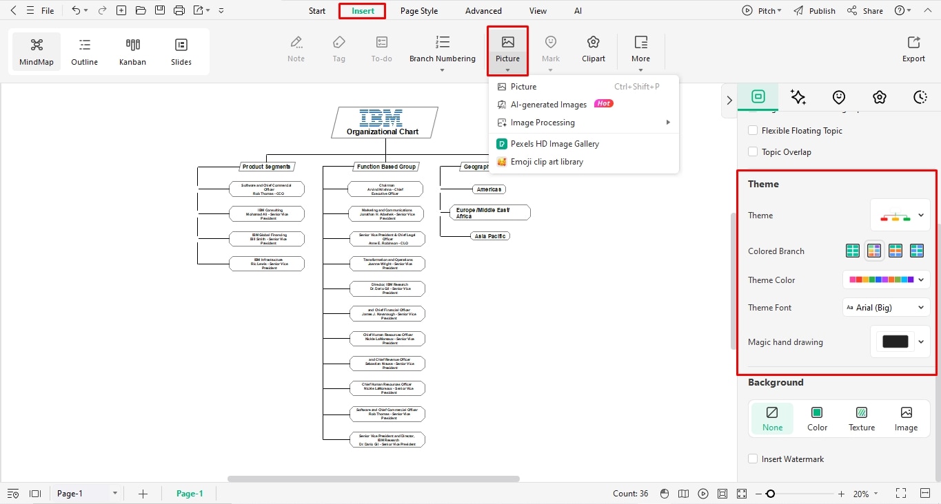Set background to Texture
This screenshot has height=504, width=941.
click(862, 419)
